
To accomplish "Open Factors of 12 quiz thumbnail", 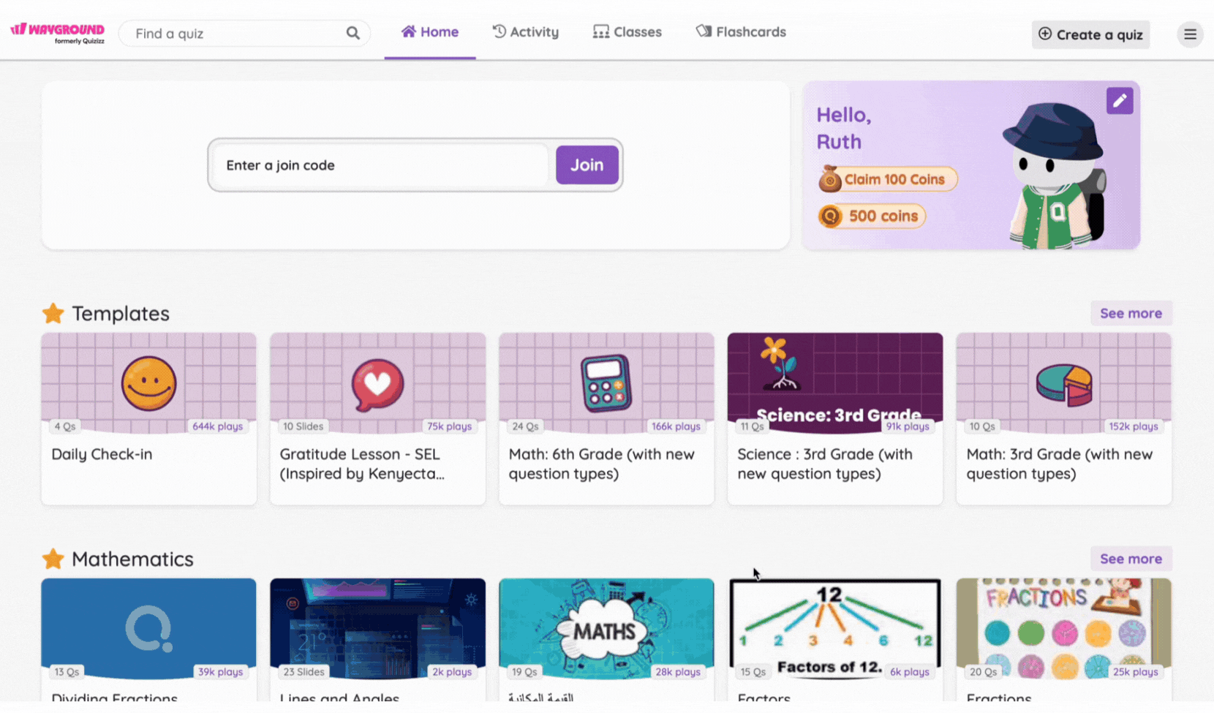I will [835, 629].
